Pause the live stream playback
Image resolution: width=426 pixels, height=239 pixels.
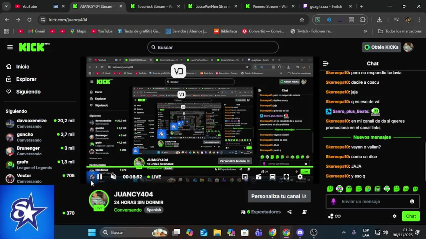(x=99, y=177)
